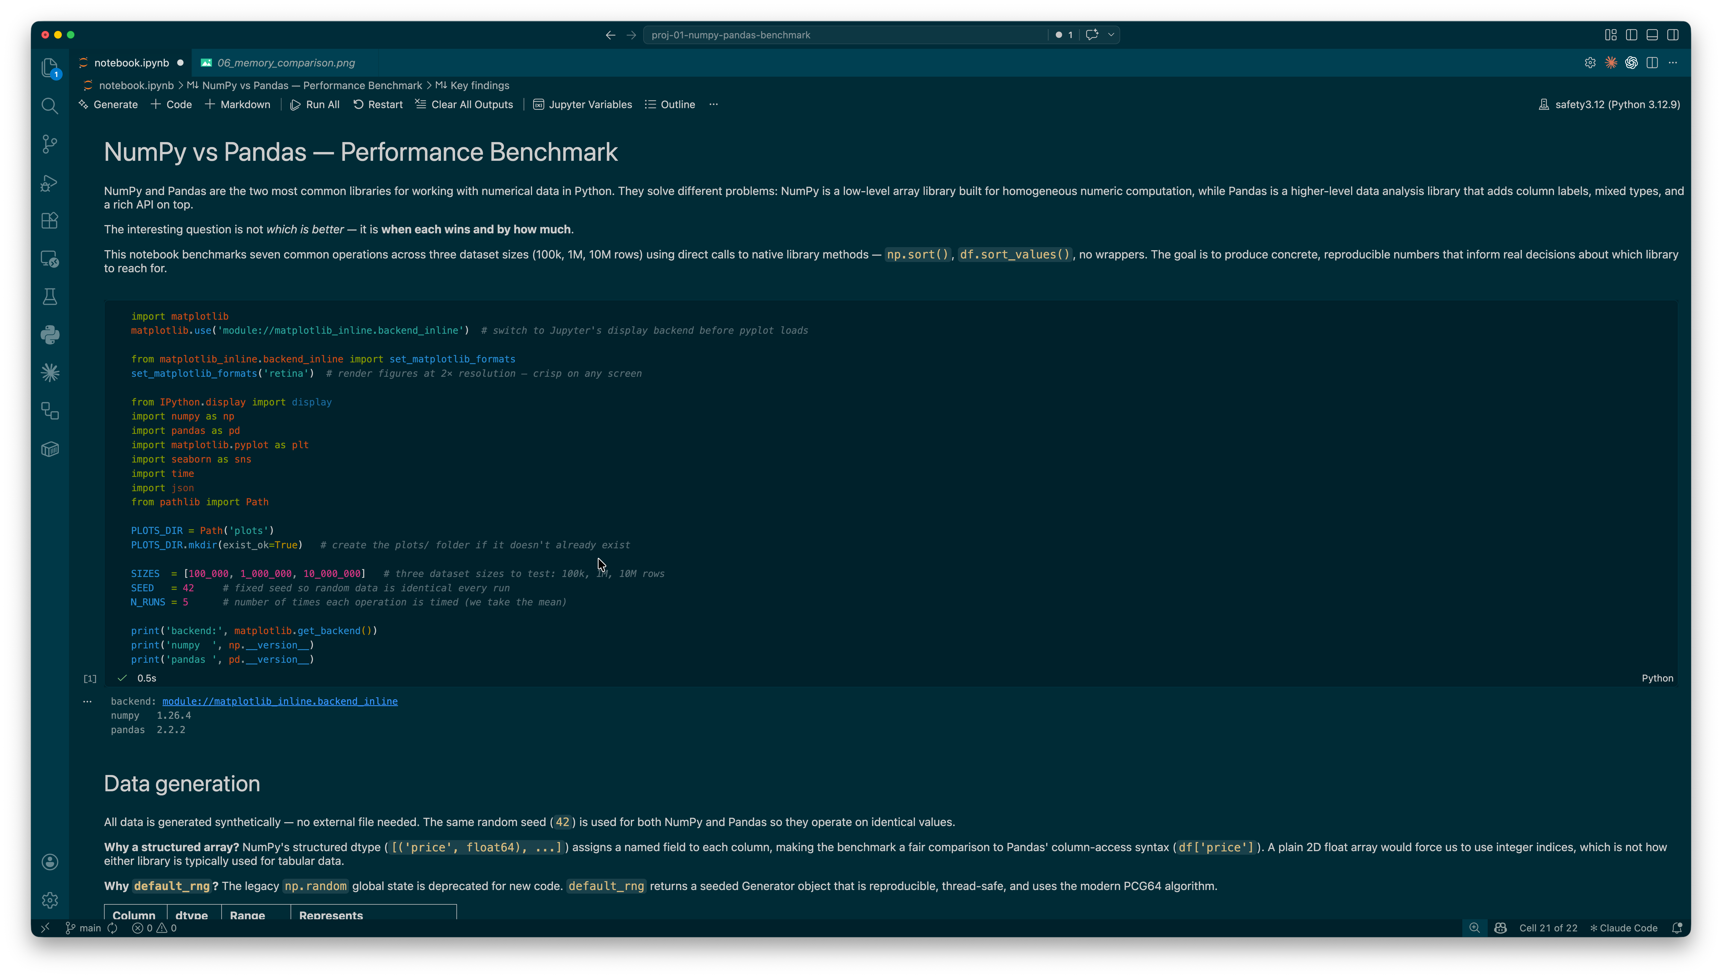Click the 'pandas 2.2.2' output line
Screen dimensions: 1722x978
(x=148, y=730)
